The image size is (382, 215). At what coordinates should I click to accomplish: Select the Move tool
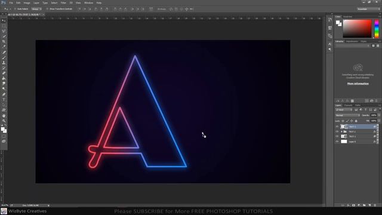click(4, 21)
